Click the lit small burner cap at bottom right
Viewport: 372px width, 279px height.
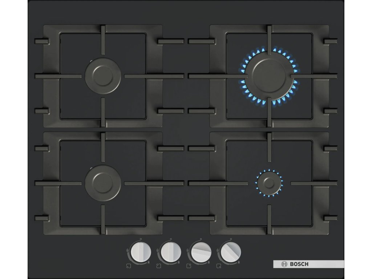point(269,183)
